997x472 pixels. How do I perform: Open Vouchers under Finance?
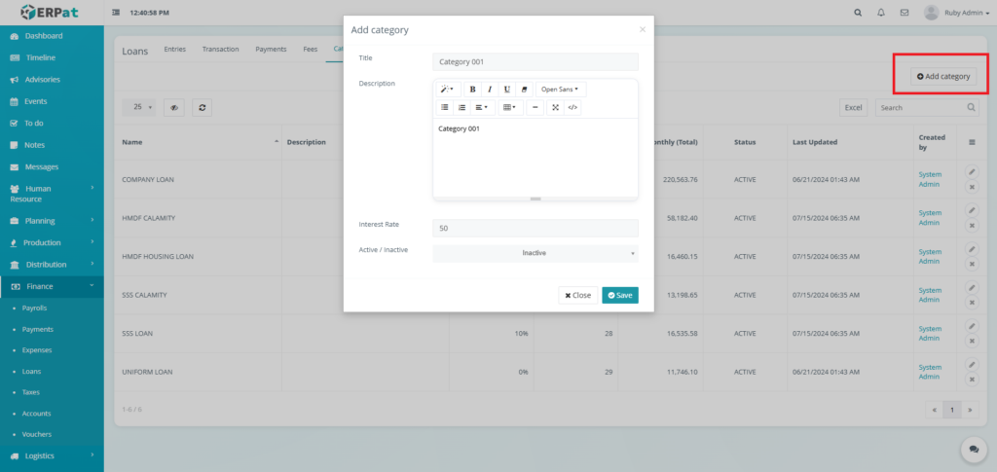click(x=37, y=434)
